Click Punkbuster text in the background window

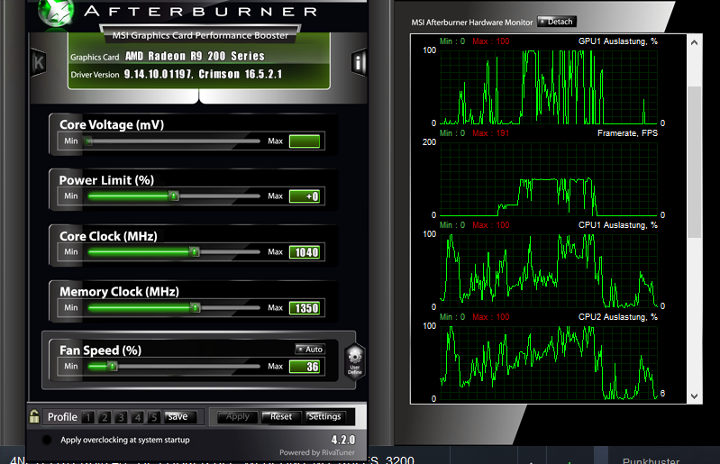point(651,460)
